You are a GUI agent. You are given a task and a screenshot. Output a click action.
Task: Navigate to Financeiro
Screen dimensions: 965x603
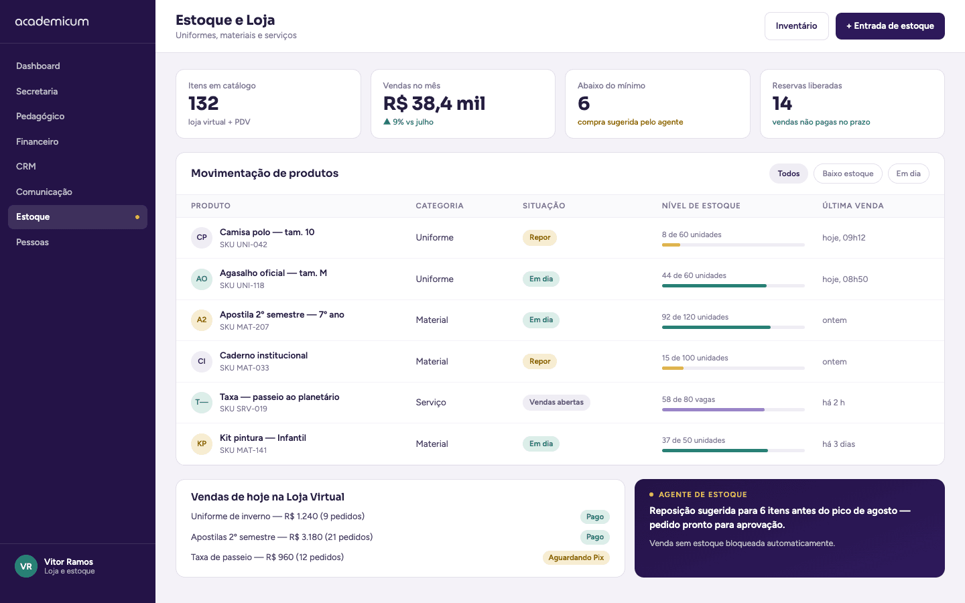[78, 141]
